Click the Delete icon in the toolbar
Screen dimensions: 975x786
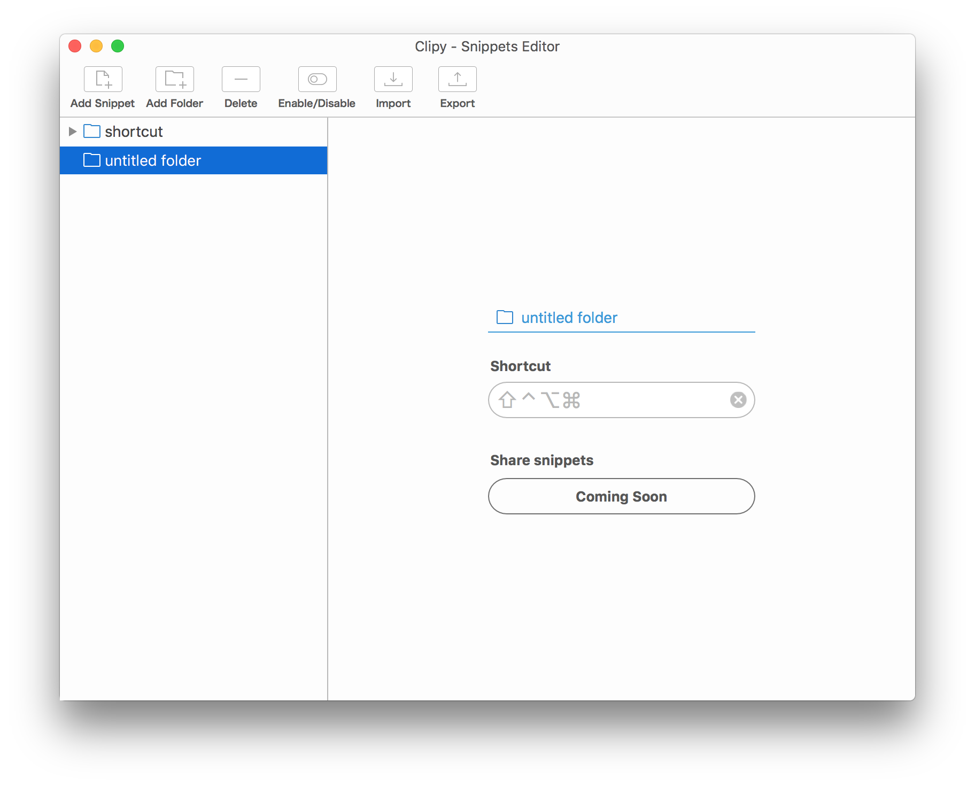tap(241, 79)
